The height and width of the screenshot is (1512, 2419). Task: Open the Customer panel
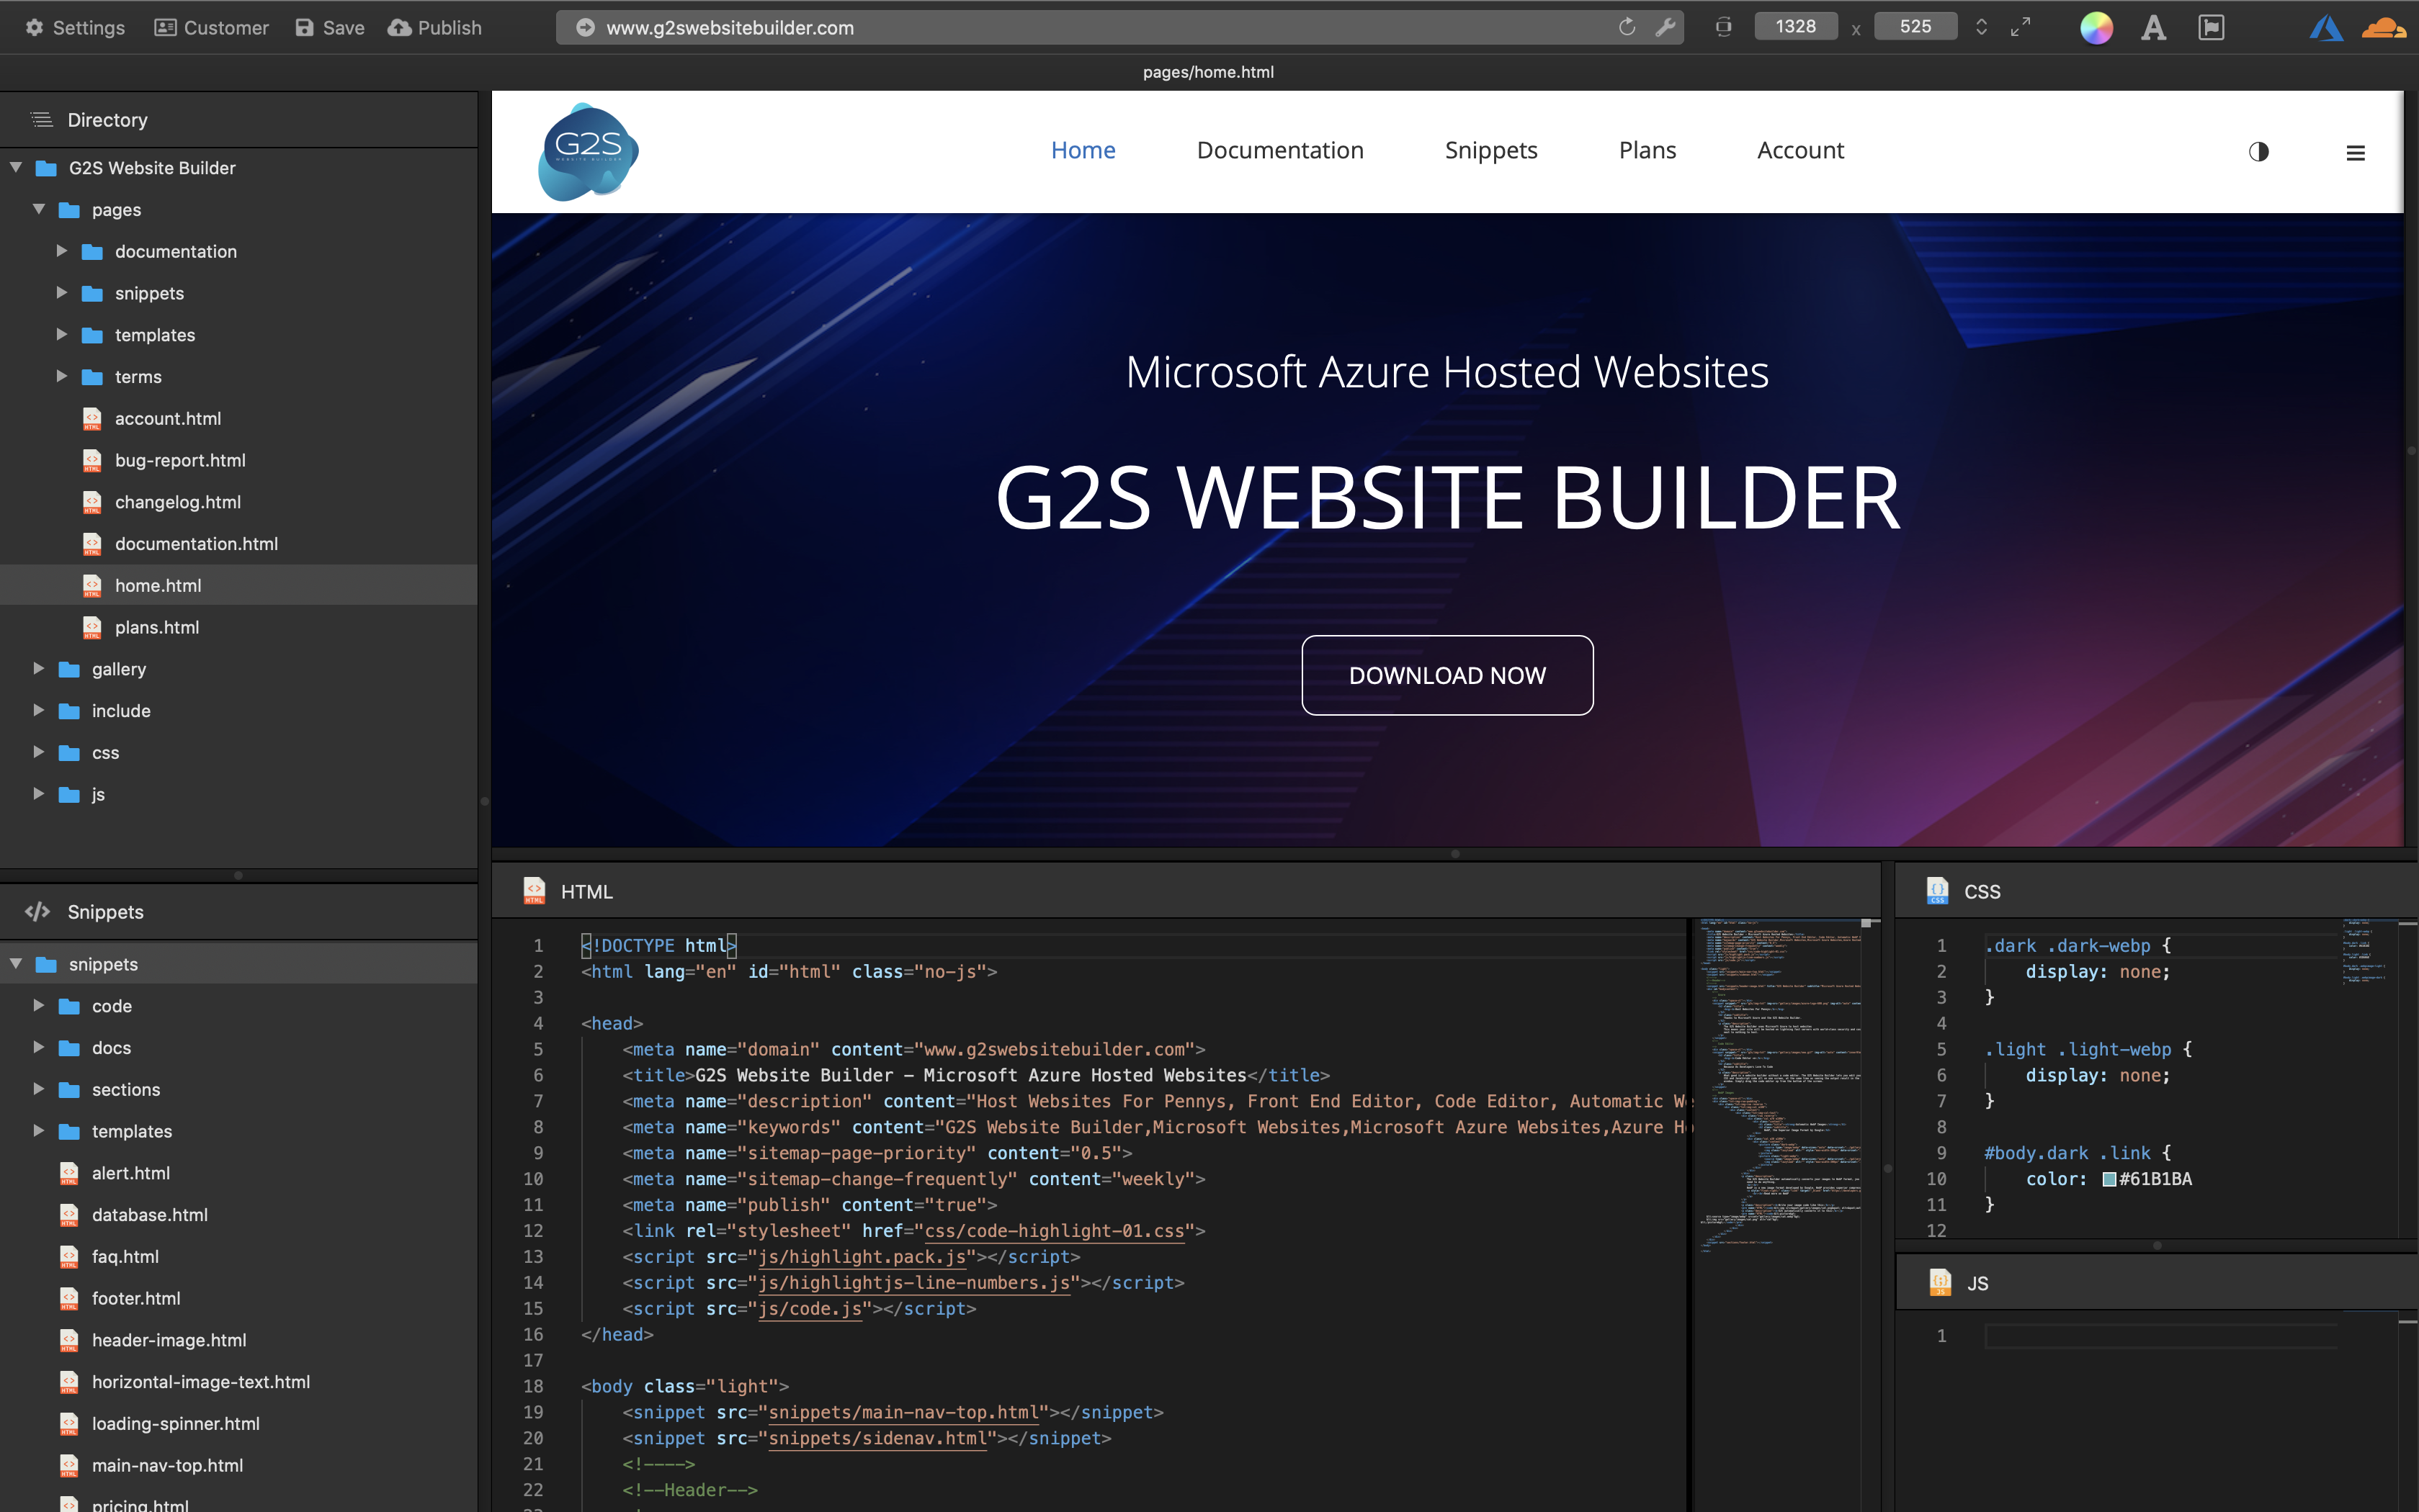point(211,27)
